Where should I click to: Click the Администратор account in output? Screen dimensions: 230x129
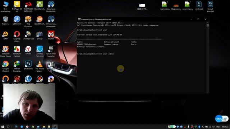click(111, 44)
